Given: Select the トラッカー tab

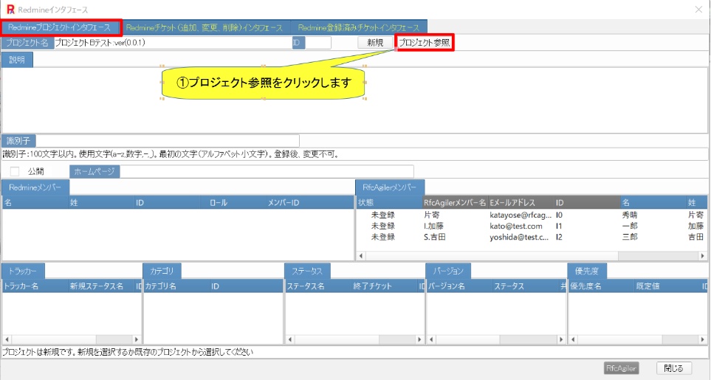Looking at the screenshot, I should 23,271.
